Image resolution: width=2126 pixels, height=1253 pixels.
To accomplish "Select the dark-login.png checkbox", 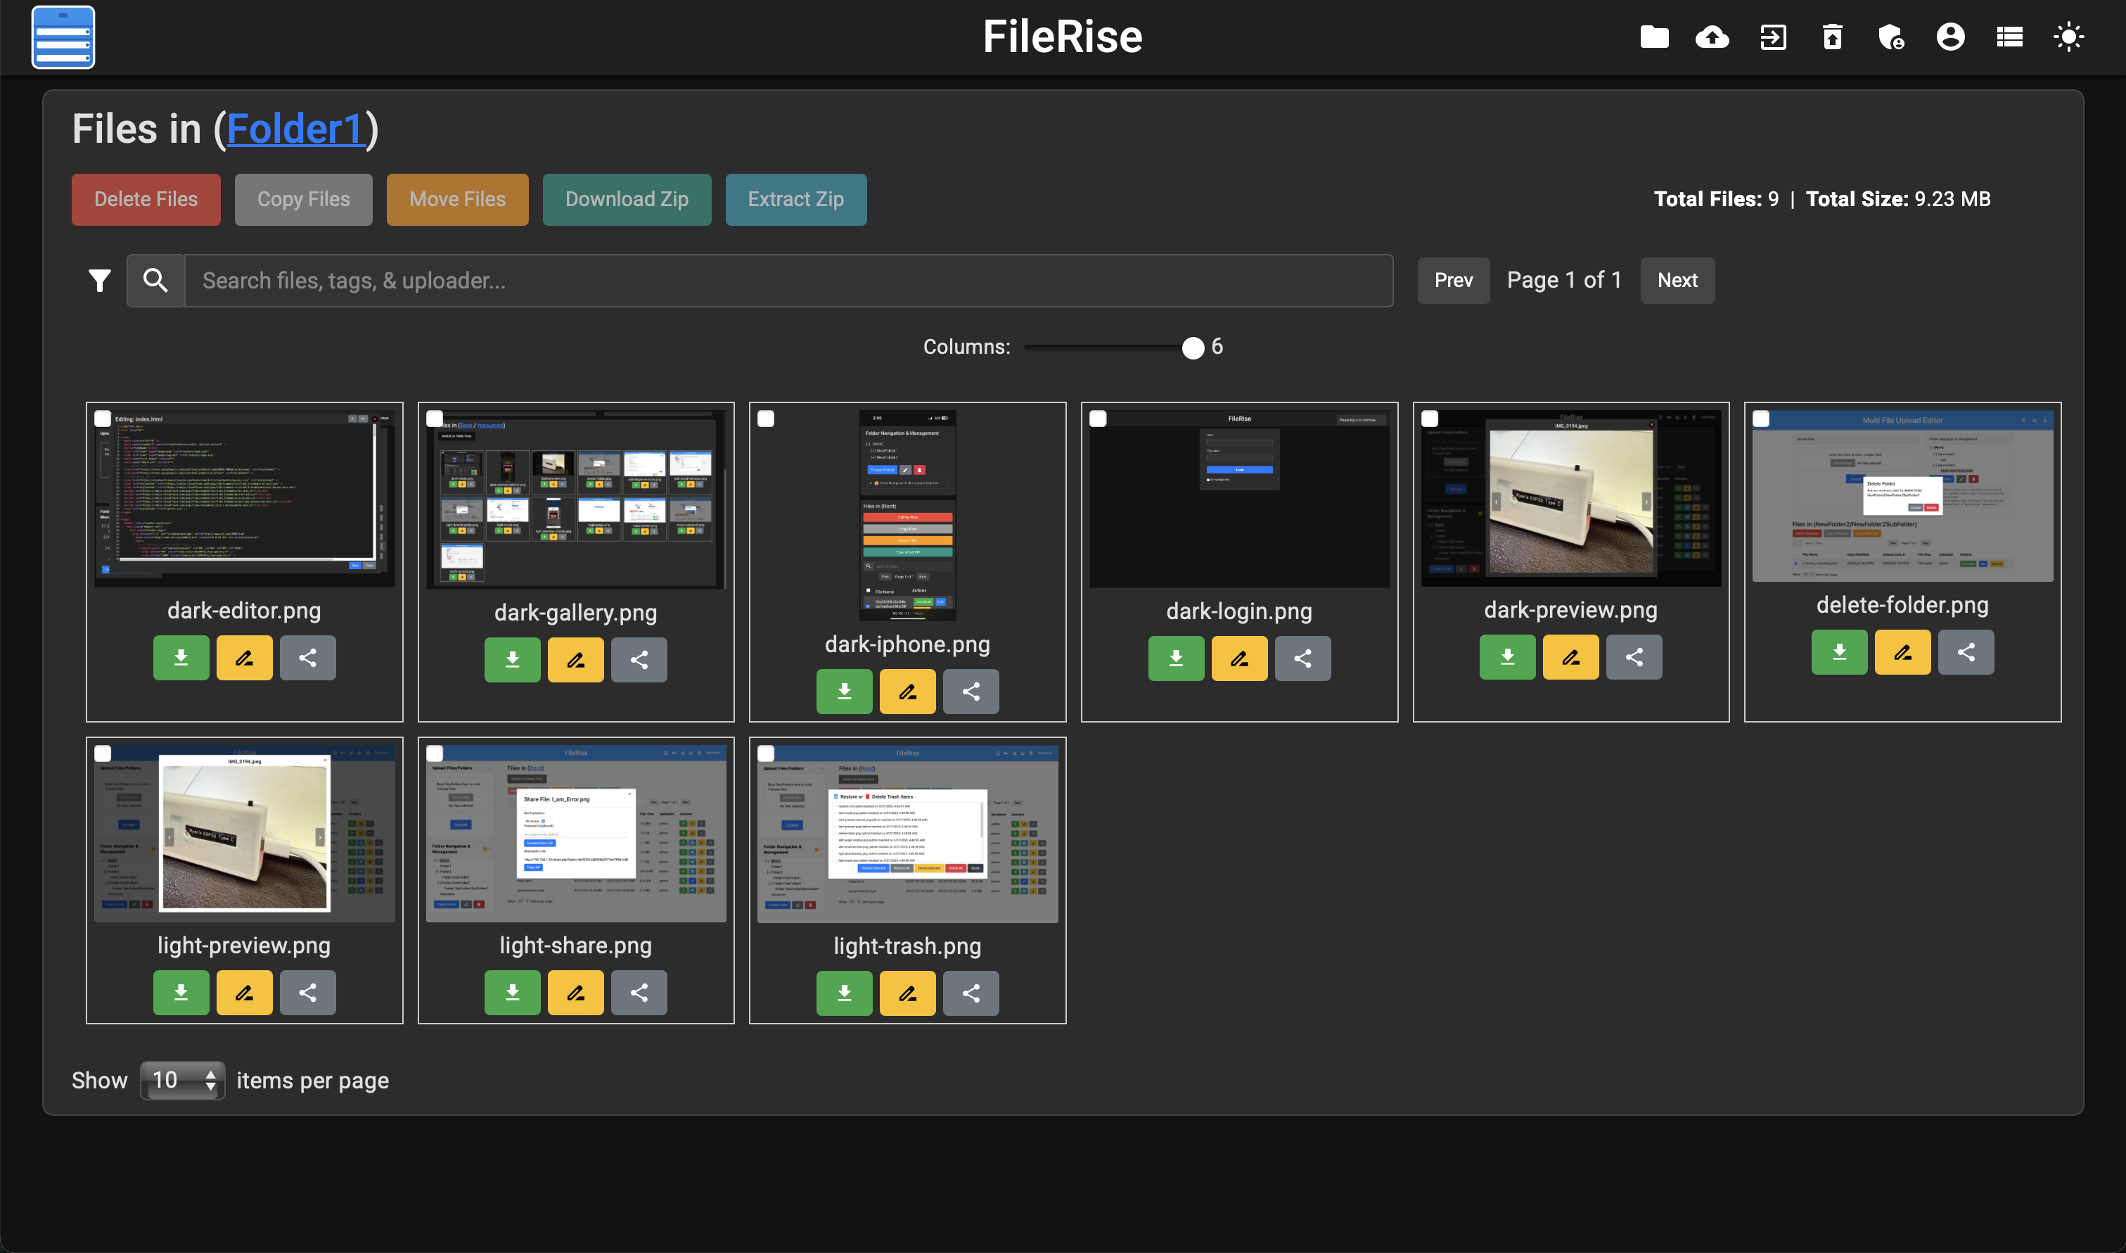I will [x=1098, y=419].
